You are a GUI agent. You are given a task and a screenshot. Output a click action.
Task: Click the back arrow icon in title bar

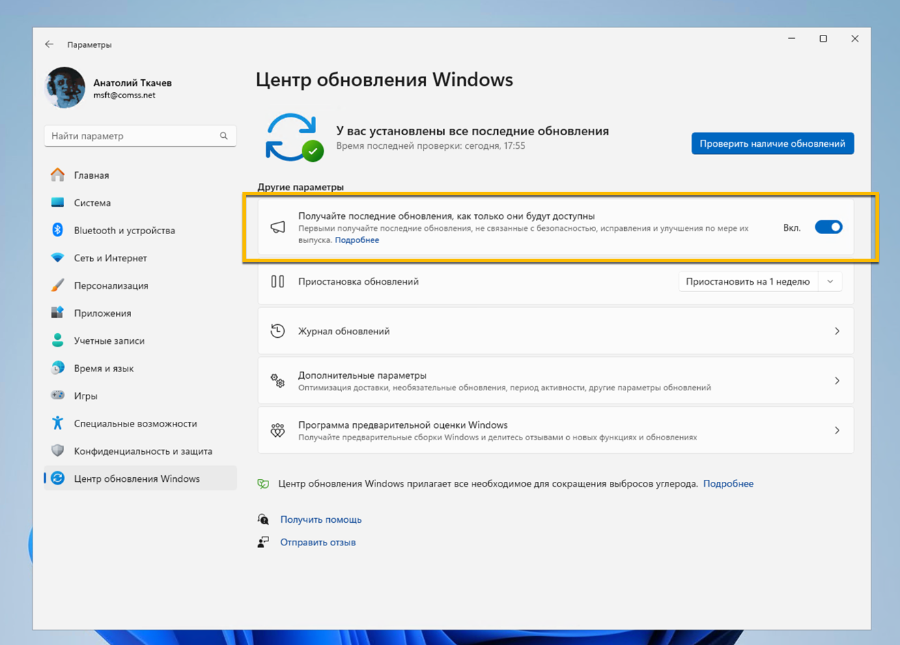49,44
